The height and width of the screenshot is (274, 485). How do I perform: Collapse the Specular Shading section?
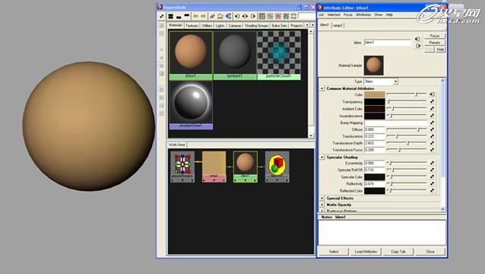(x=322, y=158)
